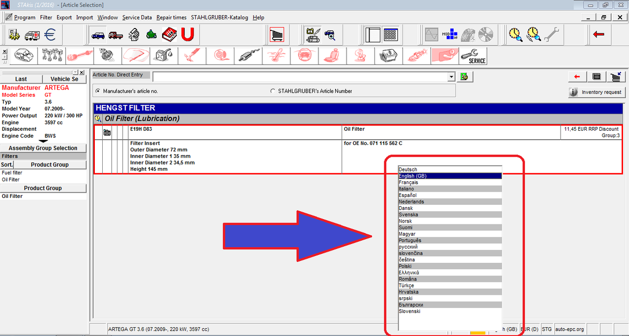This screenshot has height=336, width=629.
Task: Open the Repair times menu
Action: [172, 17]
